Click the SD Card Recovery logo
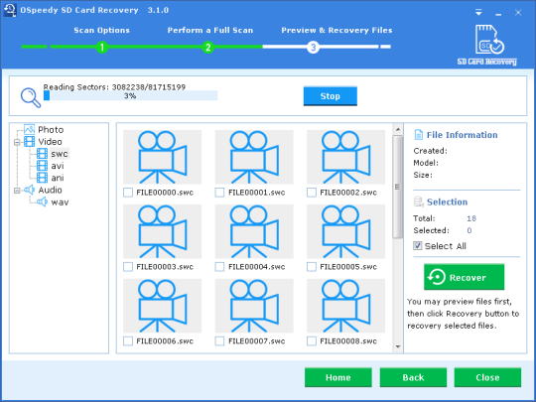Viewport: 536px width, 402px height. tap(487, 45)
